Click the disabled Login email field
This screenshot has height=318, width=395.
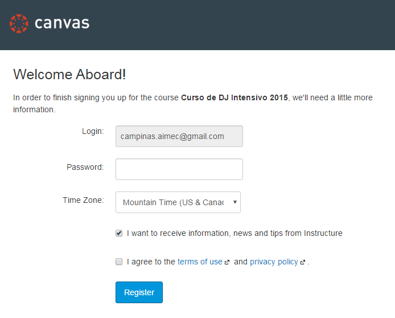click(179, 136)
